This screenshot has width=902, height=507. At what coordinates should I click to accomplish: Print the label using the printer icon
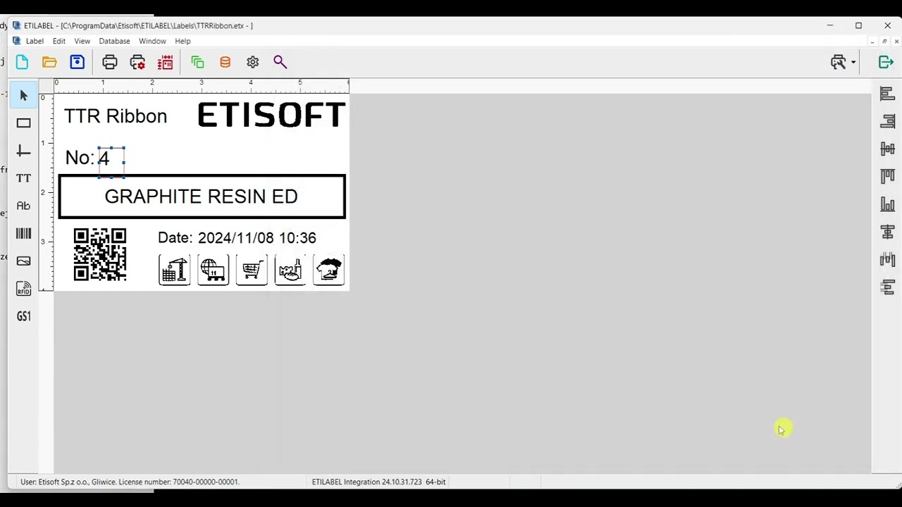click(x=110, y=62)
